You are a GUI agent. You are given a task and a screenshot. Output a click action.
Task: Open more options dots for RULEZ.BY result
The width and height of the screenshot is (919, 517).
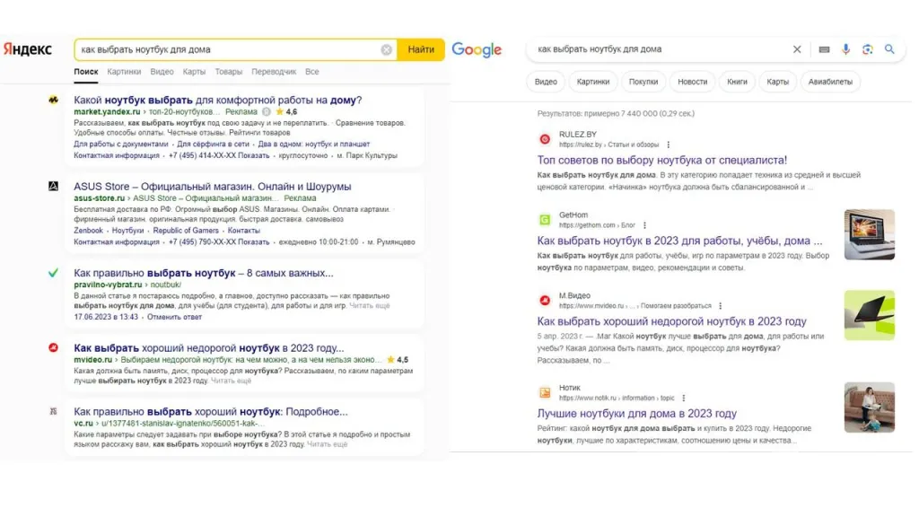click(668, 145)
